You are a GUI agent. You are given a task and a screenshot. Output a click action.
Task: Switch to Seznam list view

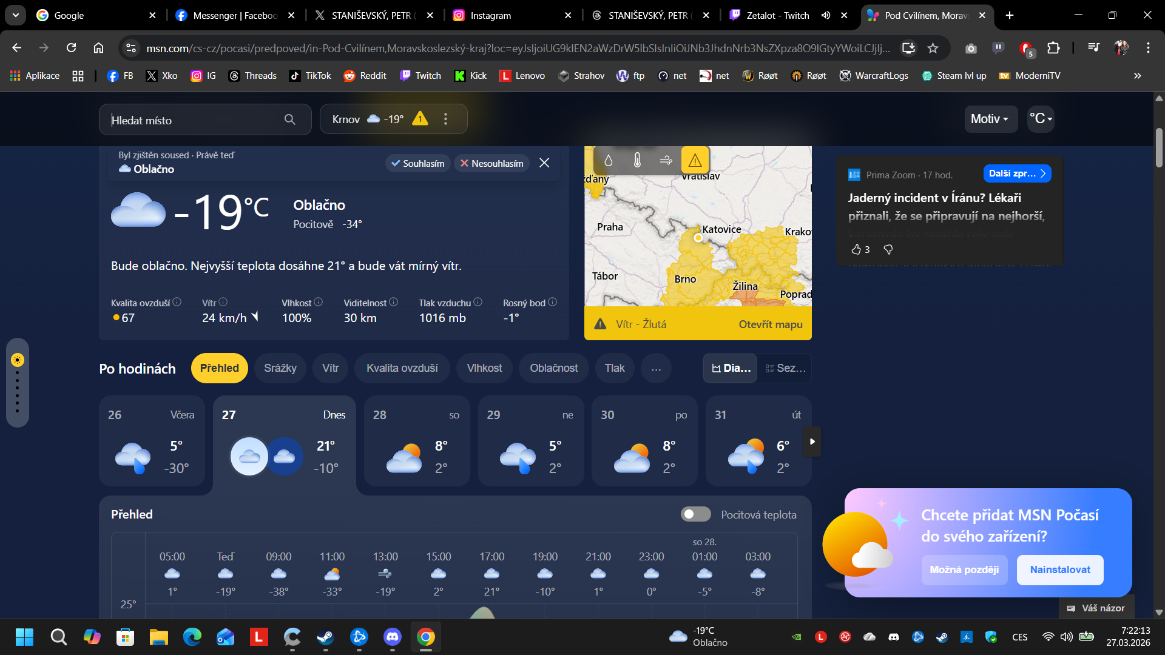coord(785,368)
